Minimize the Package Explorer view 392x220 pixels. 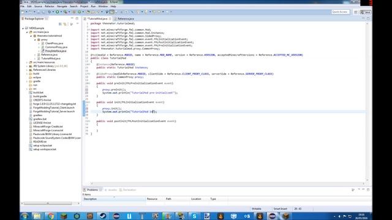pyautogui.click(x=72, y=18)
